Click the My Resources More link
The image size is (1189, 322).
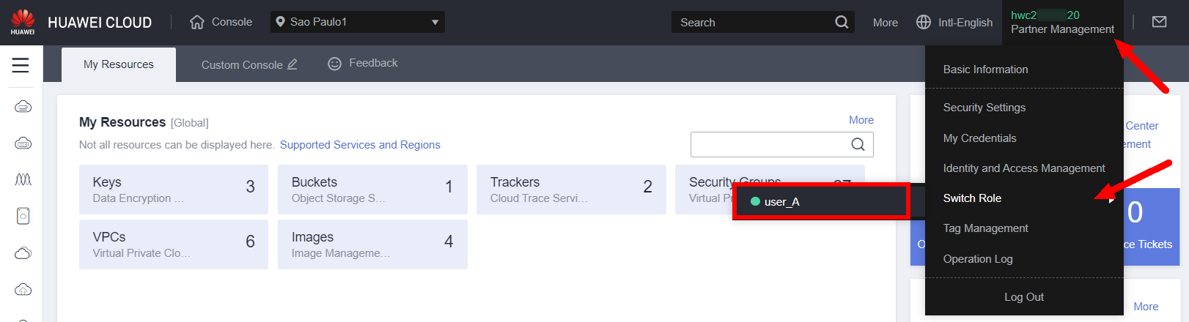[x=861, y=120]
